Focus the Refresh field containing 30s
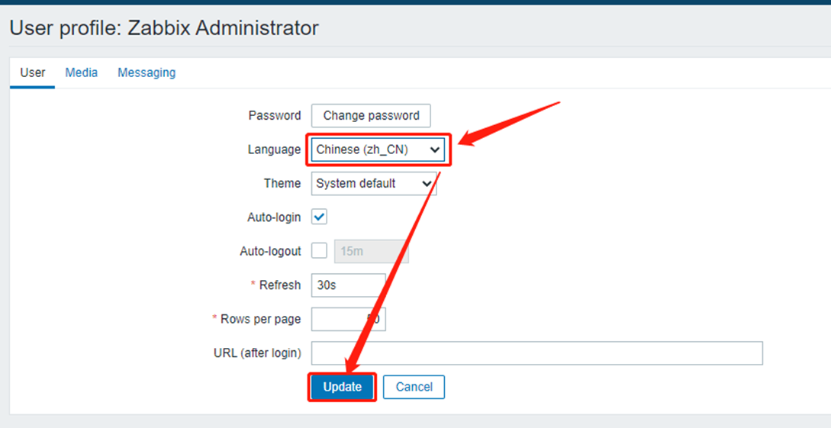 (348, 285)
